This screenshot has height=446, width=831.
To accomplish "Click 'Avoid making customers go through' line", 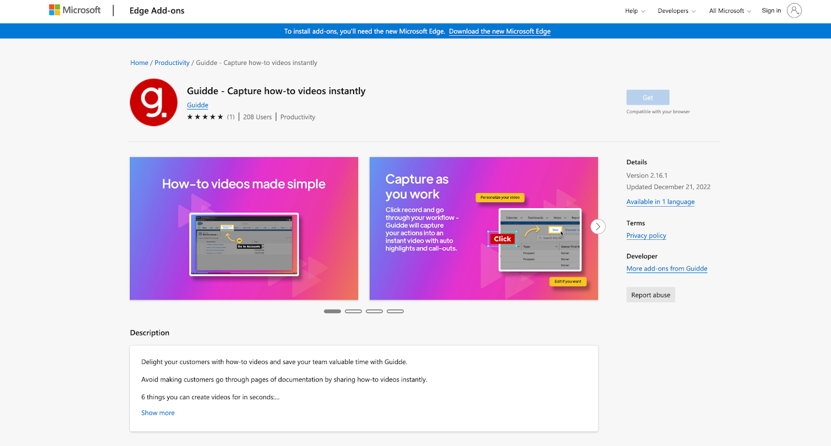I will pyautogui.click(x=284, y=380).
